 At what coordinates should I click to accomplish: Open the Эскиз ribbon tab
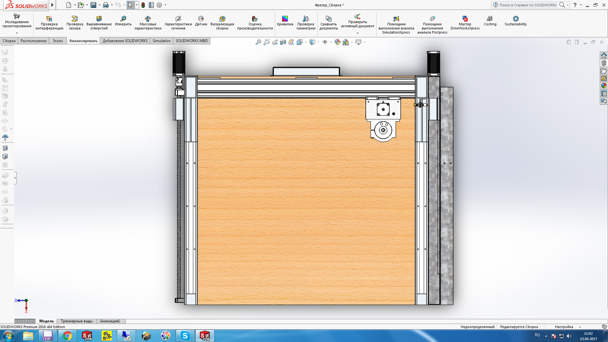pyautogui.click(x=58, y=41)
